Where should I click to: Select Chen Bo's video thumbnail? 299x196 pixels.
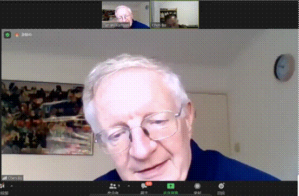point(175,15)
